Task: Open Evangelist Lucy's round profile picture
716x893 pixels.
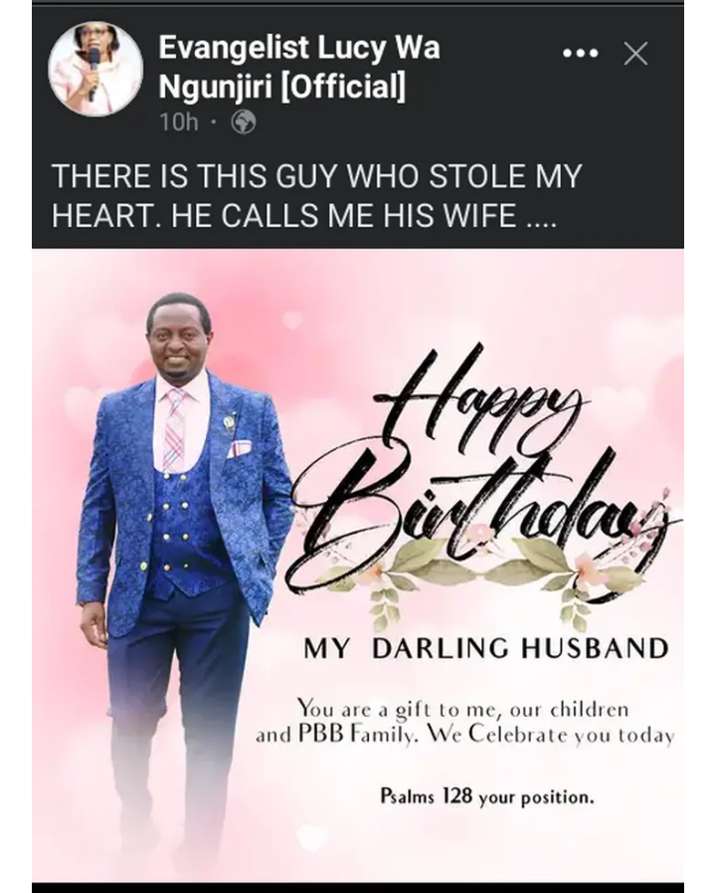Action: pos(95,68)
